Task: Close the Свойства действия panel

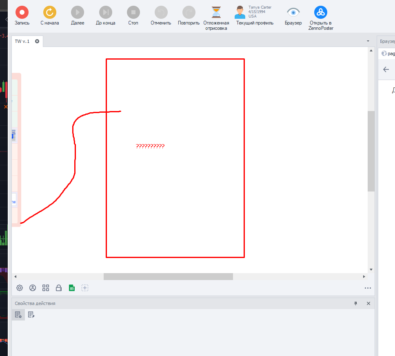Action: [x=368, y=303]
